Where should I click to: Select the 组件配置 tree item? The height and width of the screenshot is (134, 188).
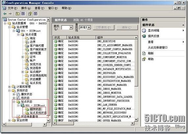tap(35, 53)
